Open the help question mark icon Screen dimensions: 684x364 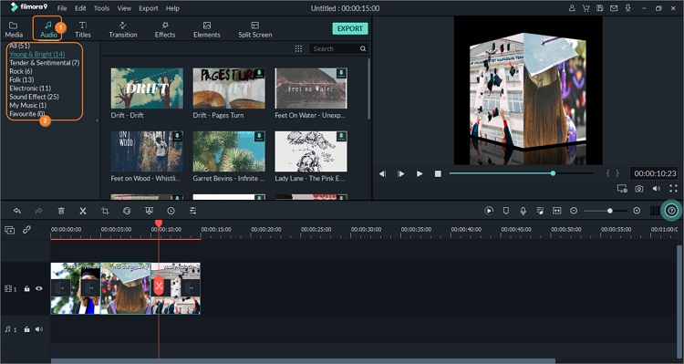coord(671,211)
